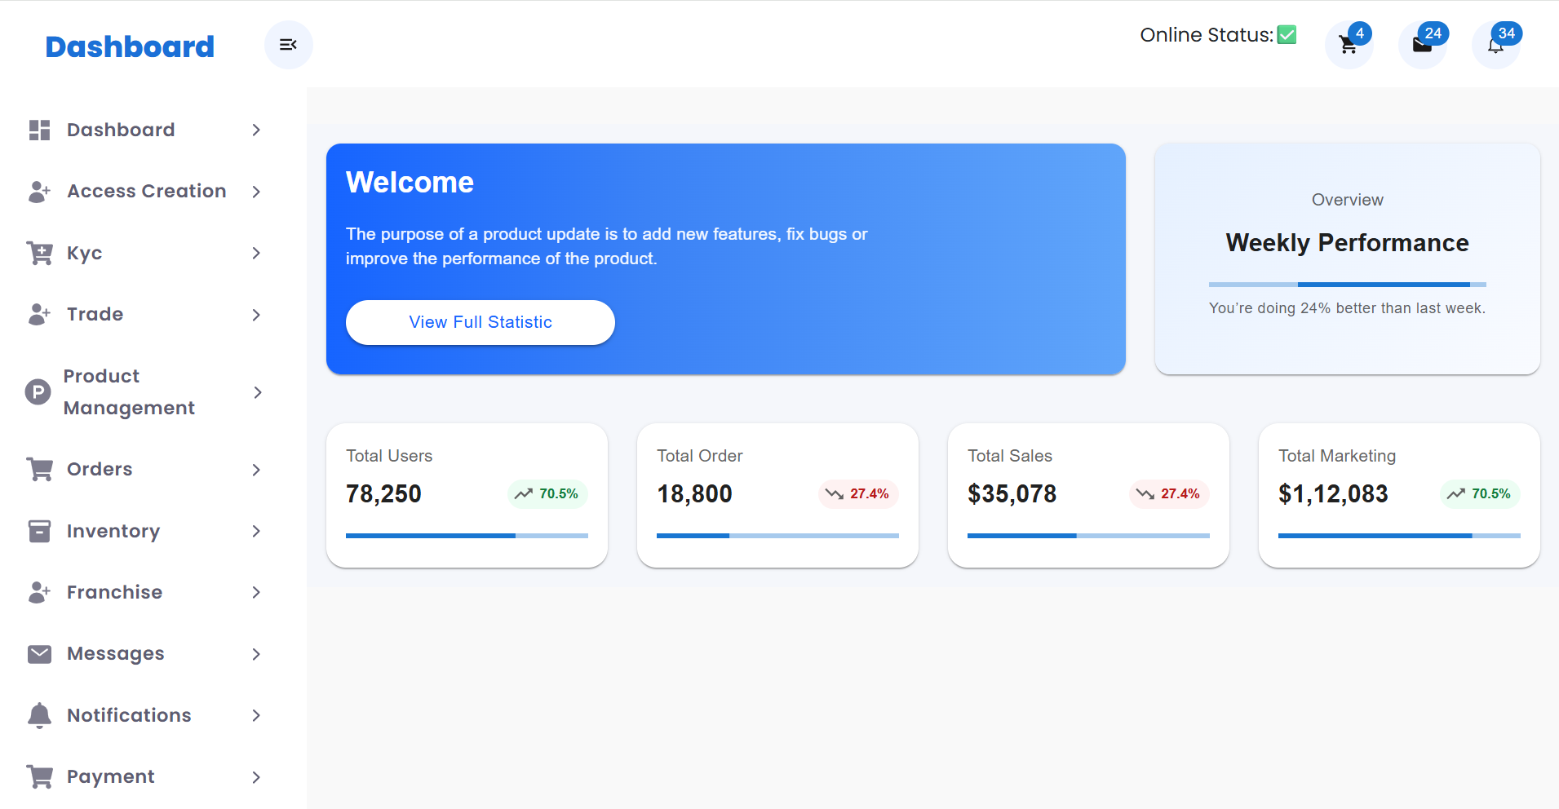Select Payment in the sidebar menu
The width and height of the screenshot is (1559, 809).
coord(110,776)
